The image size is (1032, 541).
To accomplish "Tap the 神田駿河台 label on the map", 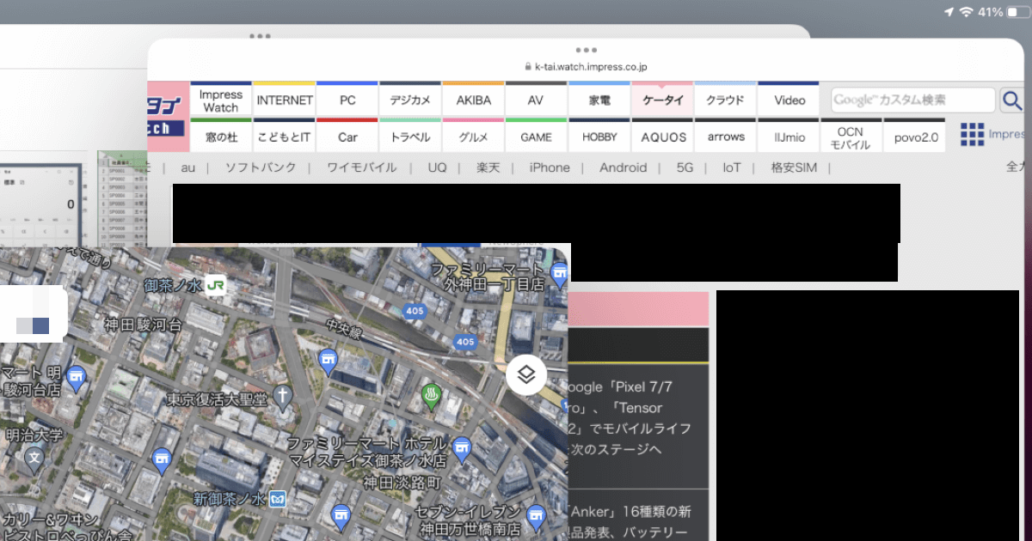I will [x=143, y=325].
